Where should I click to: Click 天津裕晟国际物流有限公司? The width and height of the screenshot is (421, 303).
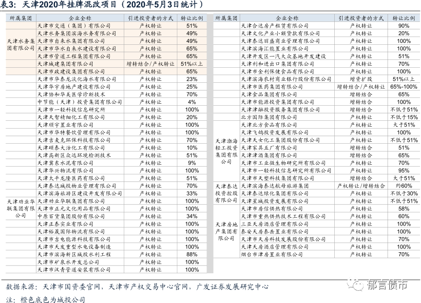[x=71, y=231]
